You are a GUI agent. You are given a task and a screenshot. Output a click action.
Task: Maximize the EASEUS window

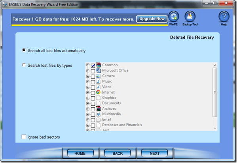215,3
